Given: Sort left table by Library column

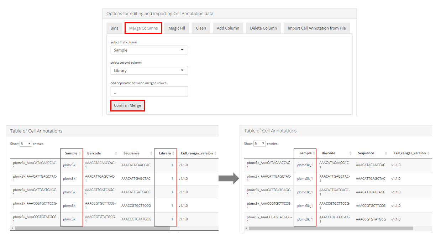Looking at the screenshot, I should tap(166, 153).
